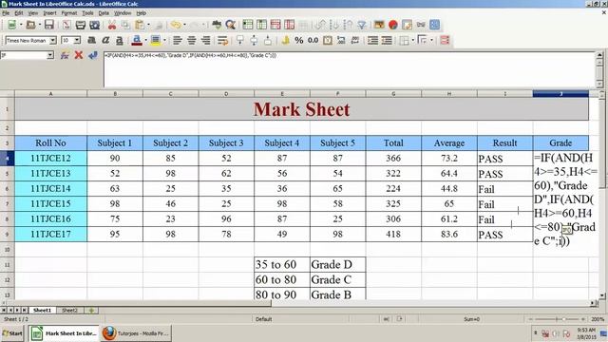Screen dimensions: 608x342
Task: Switch to the Sheet2 tab
Action: 69,311
